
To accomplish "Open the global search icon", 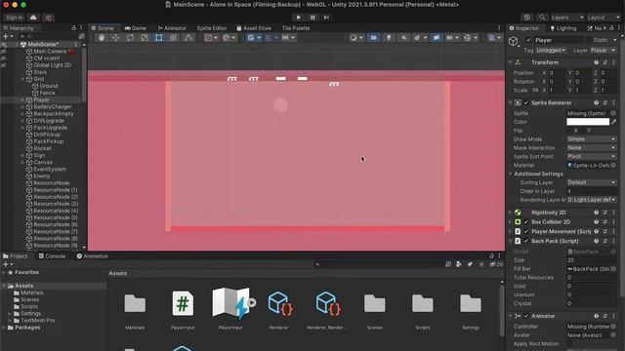I will pos(542,18).
